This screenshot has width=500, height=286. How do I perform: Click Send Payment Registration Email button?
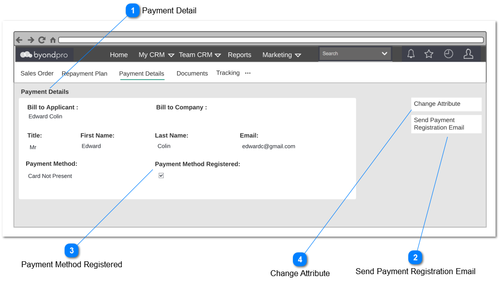click(446, 124)
